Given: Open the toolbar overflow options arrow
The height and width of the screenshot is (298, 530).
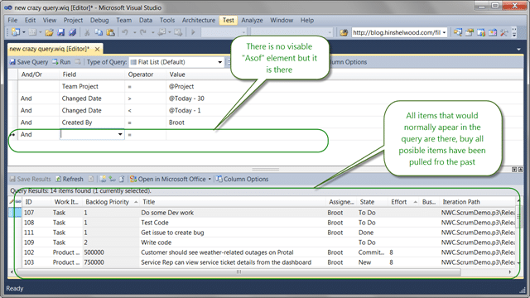Looking at the screenshot, I should (x=514, y=32).
